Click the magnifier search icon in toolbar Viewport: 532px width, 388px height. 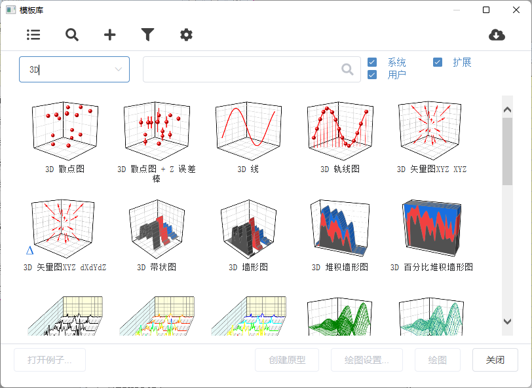72,35
